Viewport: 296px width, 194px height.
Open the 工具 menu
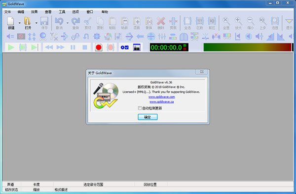click(62, 12)
